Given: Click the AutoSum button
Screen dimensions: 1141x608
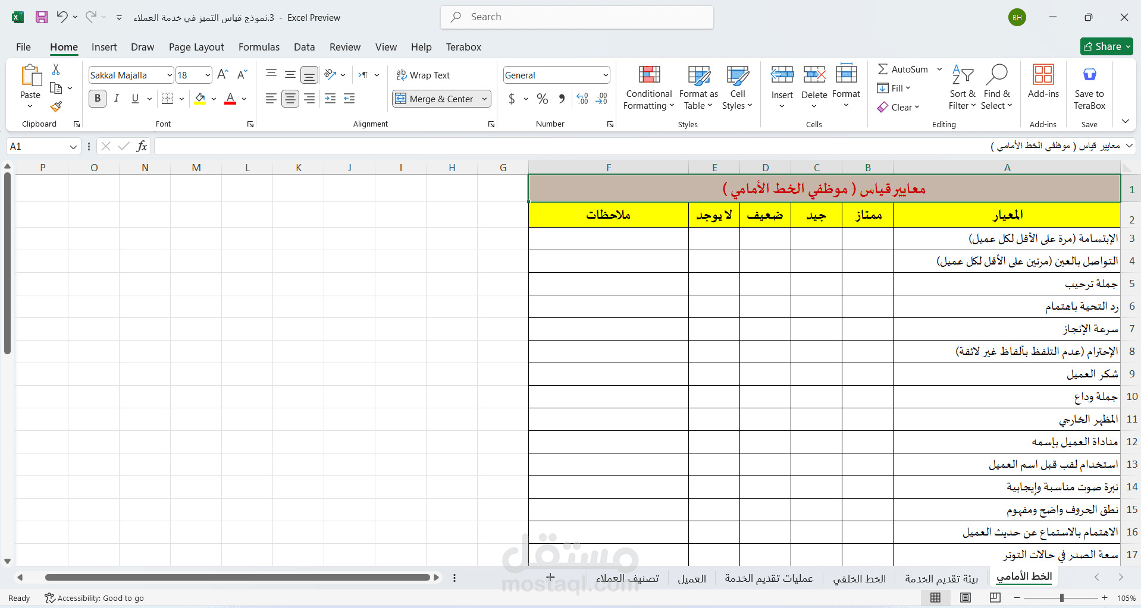Looking at the screenshot, I should tap(903, 69).
